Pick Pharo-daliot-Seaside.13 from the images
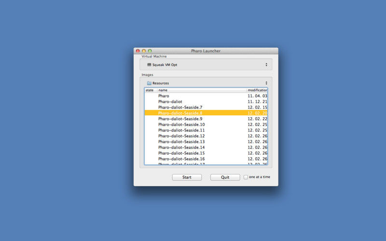This screenshot has height=241, width=386. click(x=206, y=142)
